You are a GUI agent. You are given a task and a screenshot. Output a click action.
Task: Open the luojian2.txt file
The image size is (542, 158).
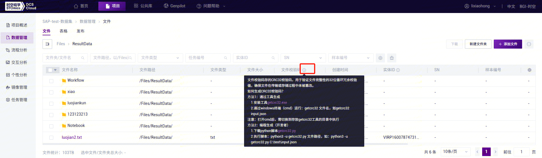pos(72,137)
